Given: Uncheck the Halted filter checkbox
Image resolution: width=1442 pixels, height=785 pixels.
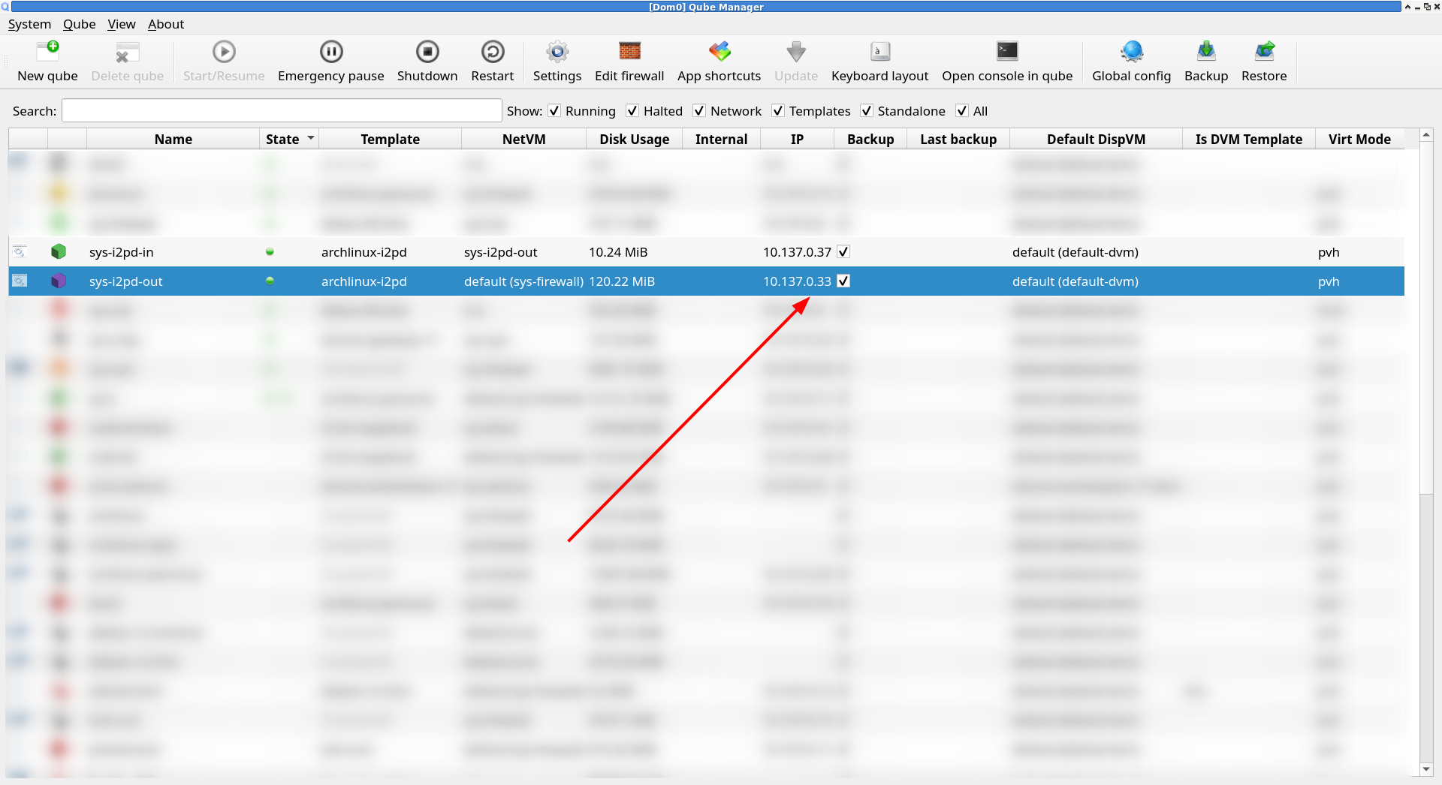Looking at the screenshot, I should pyautogui.click(x=632, y=110).
